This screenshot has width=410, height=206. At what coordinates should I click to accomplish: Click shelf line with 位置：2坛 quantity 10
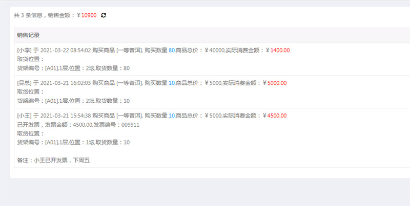pyautogui.click(x=73, y=101)
